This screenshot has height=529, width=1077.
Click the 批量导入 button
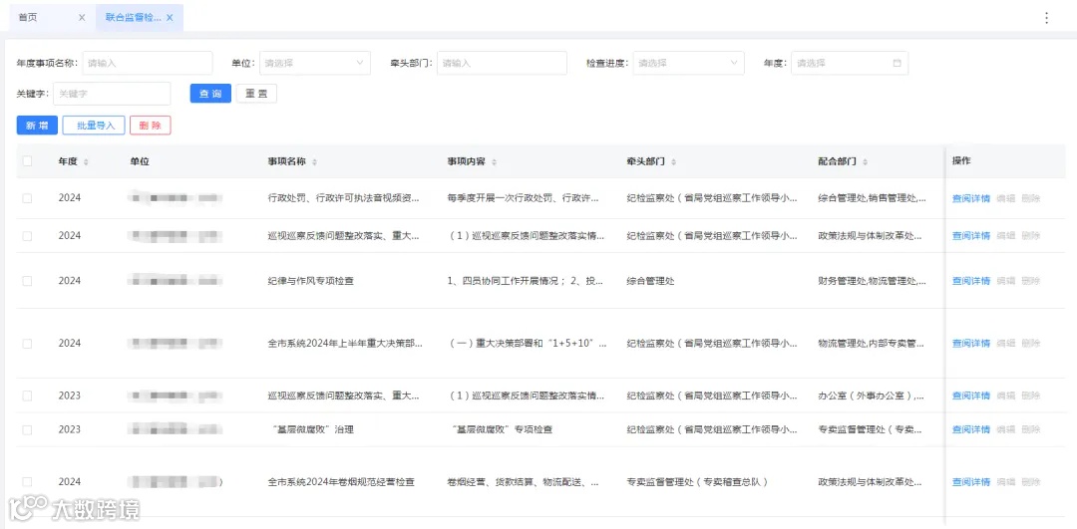[x=94, y=126]
